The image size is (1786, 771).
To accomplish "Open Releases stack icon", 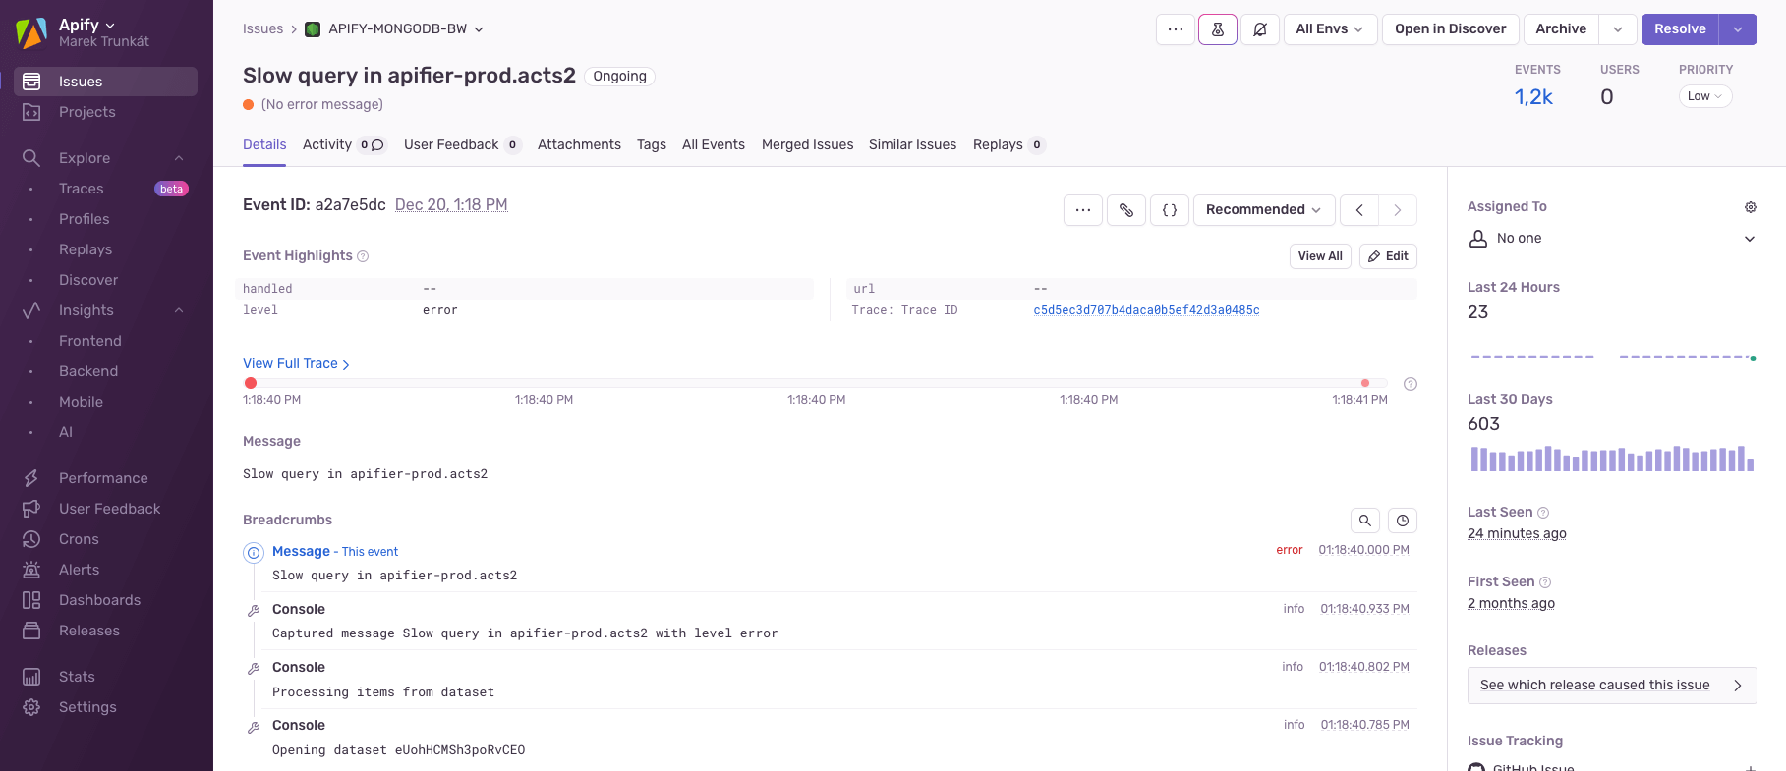I will coord(31,631).
